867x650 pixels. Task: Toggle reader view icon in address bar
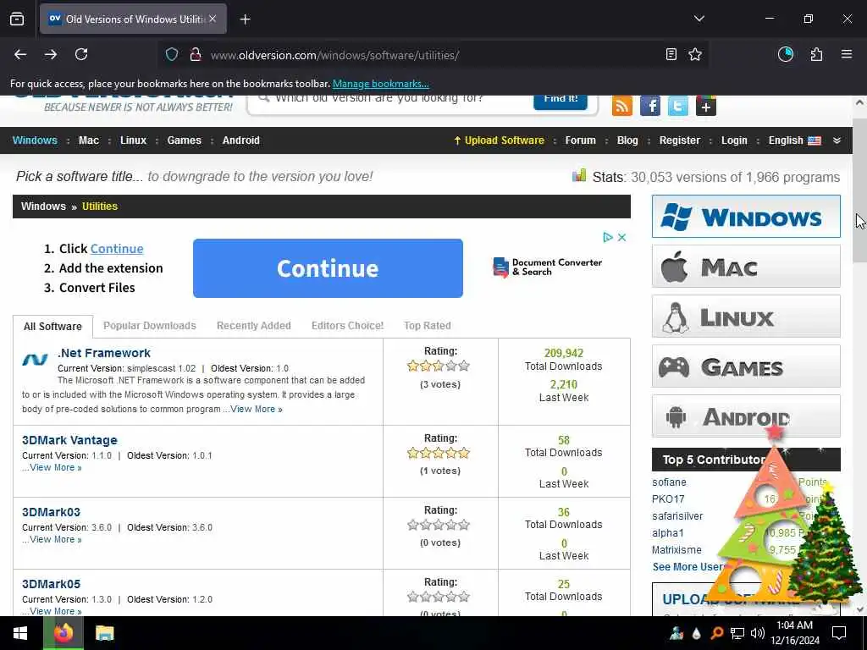[x=671, y=54]
